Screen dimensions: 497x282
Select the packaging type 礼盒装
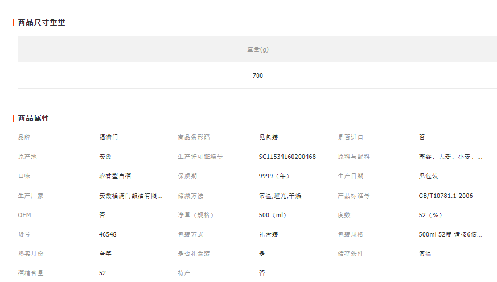click(x=268, y=234)
